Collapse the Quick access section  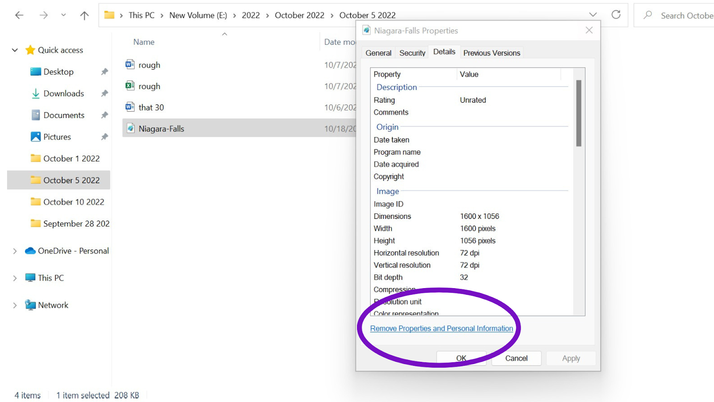click(15, 50)
